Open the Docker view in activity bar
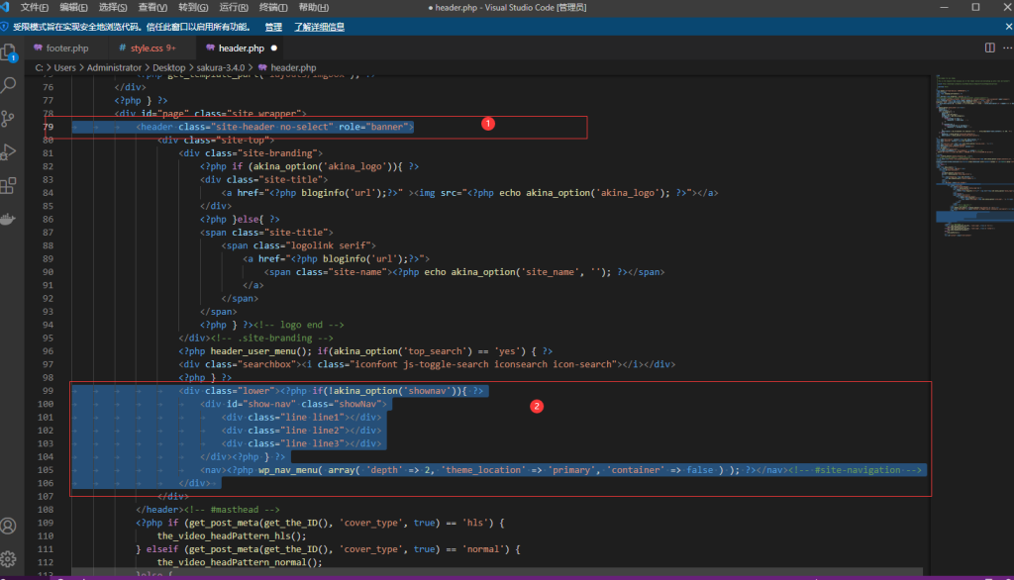This screenshot has height=580, width=1014. (x=9, y=219)
